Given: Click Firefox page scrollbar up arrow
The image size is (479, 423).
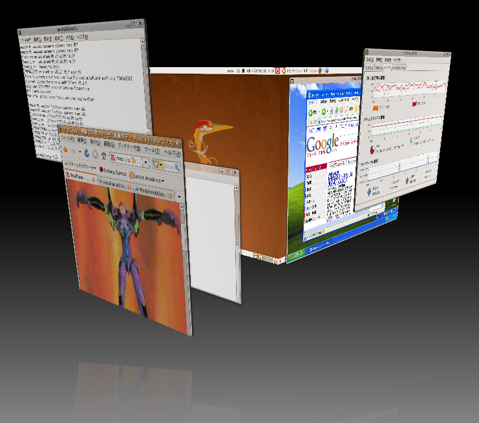Looking at the screenshot, I should click(x=182, y=207).
